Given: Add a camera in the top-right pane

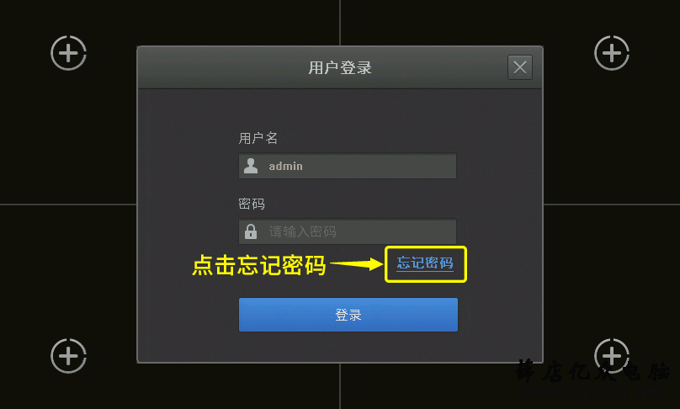Looking at the screenshot, I should (x=612, y=53).
